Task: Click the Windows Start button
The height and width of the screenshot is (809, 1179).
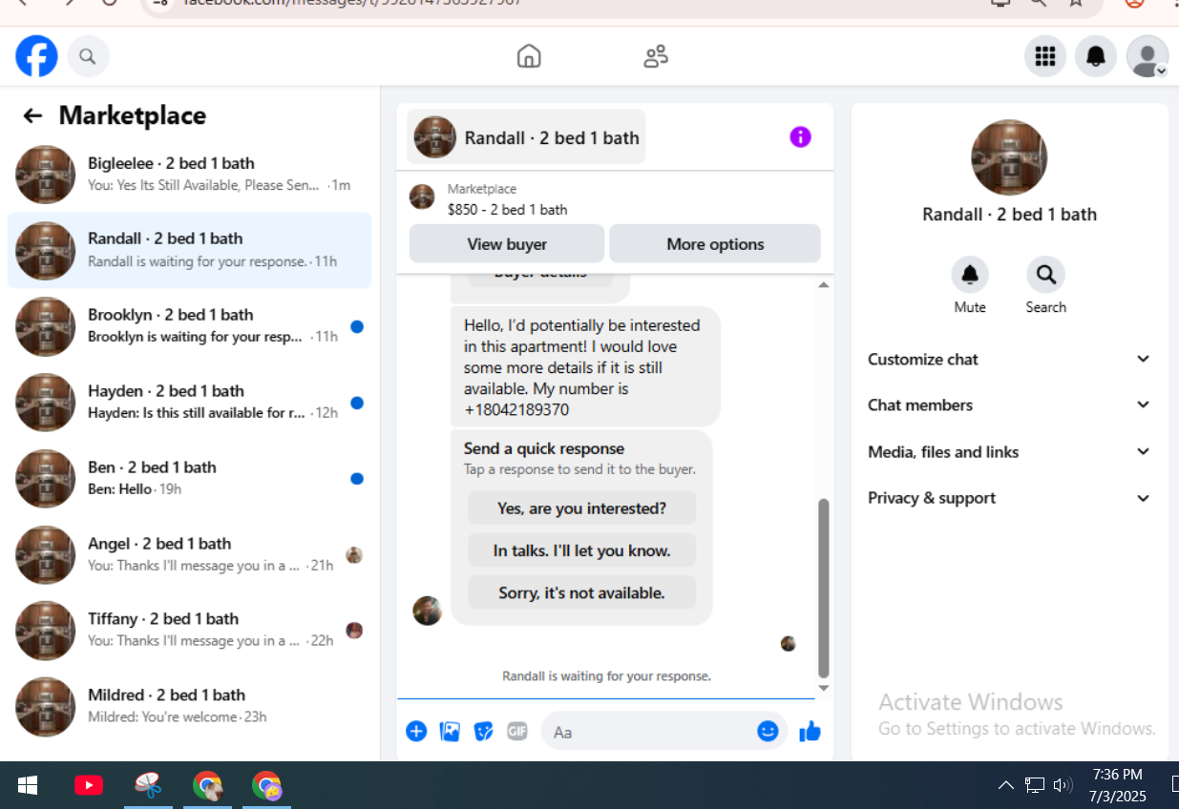Action: pyautogui.click(x=28, y=785)
